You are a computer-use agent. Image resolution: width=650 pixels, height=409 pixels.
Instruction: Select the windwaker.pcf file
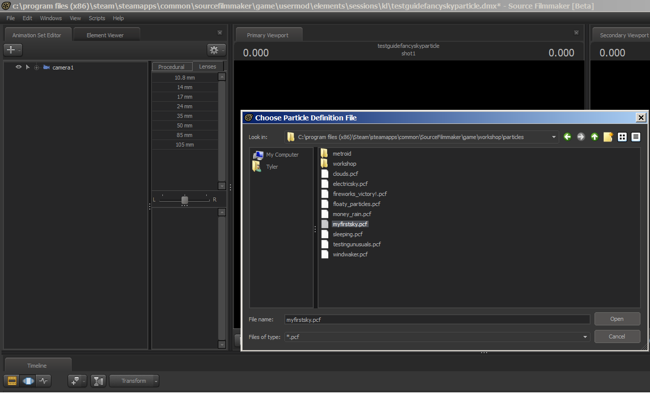pos(350,254)
